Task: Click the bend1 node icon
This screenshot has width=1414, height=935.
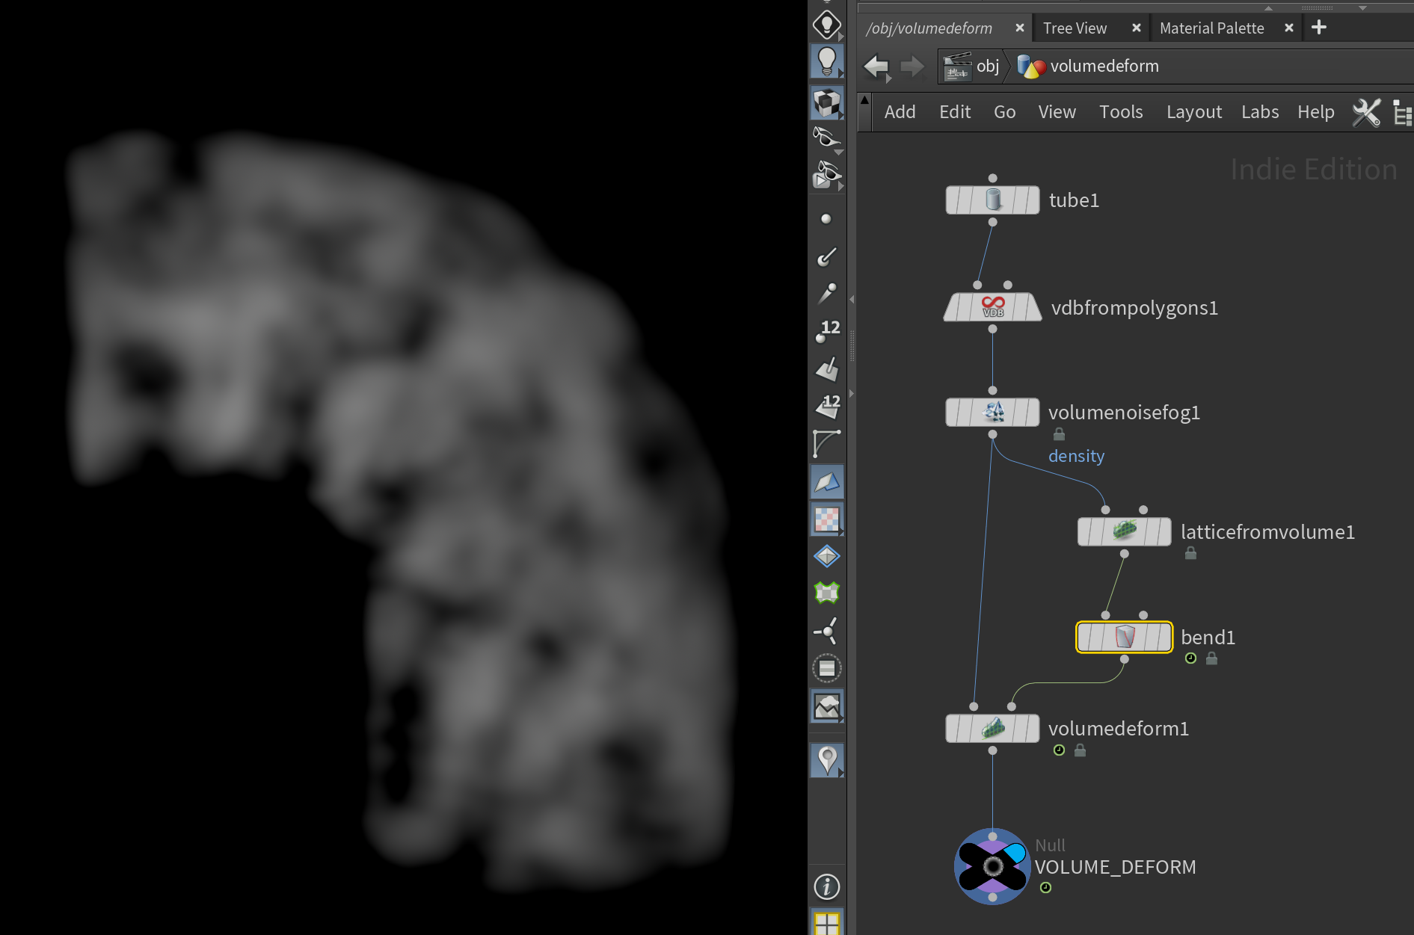Action: [x=1124, y=638]
